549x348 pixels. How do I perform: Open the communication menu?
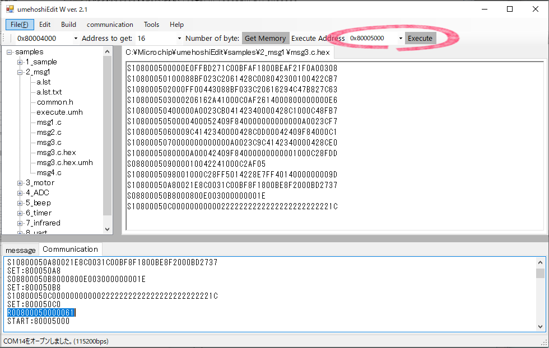point(110,25)
